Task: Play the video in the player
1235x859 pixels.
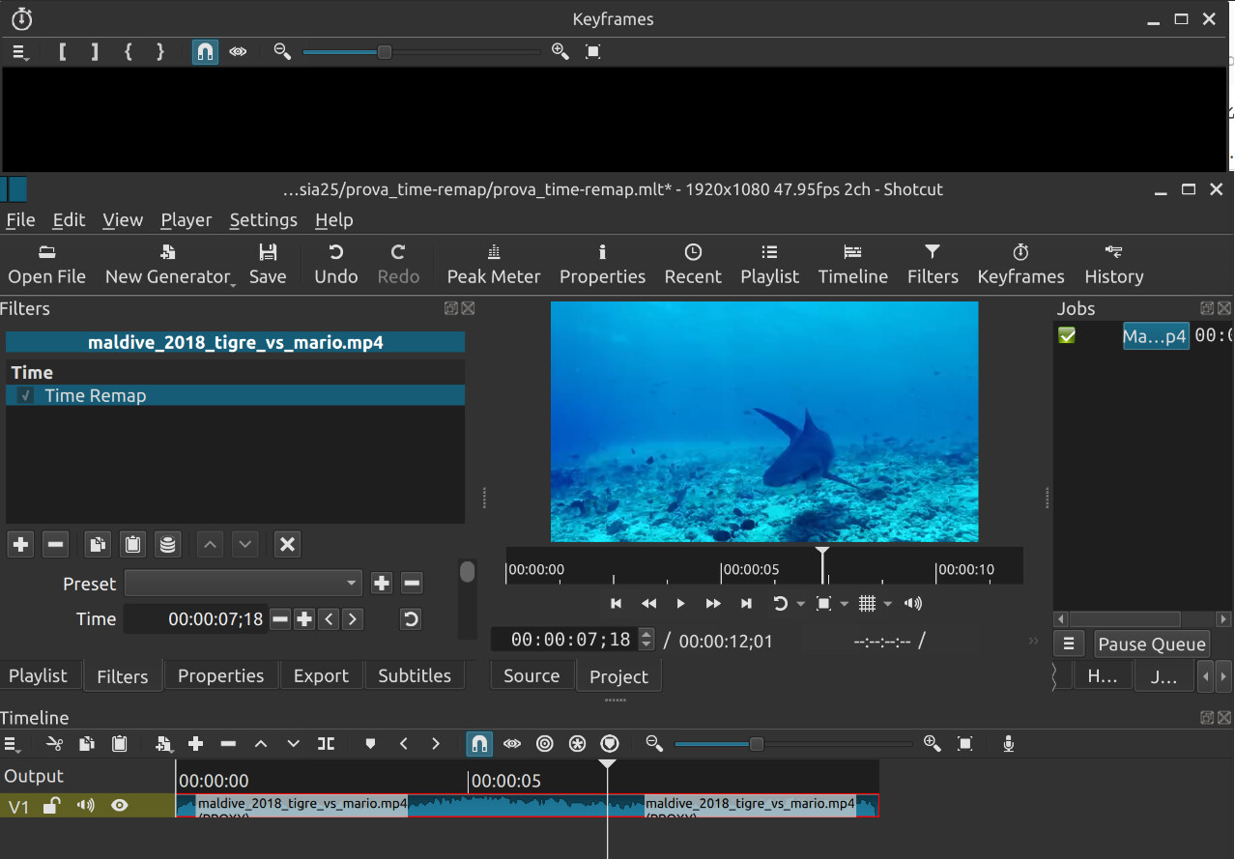Action: coord(680,604)
